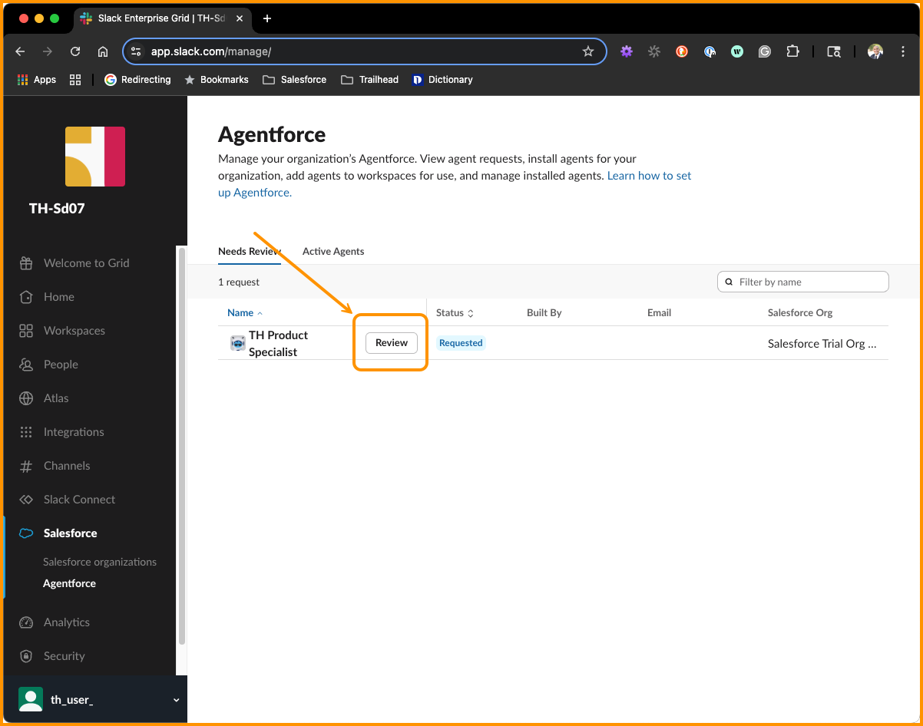Click the purple gear extension icon

point(627,51)
